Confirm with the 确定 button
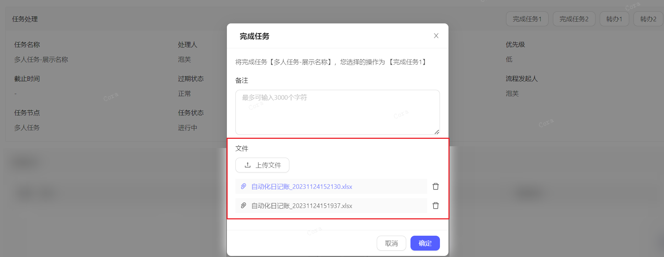The image size is (664, 257). 425,243
